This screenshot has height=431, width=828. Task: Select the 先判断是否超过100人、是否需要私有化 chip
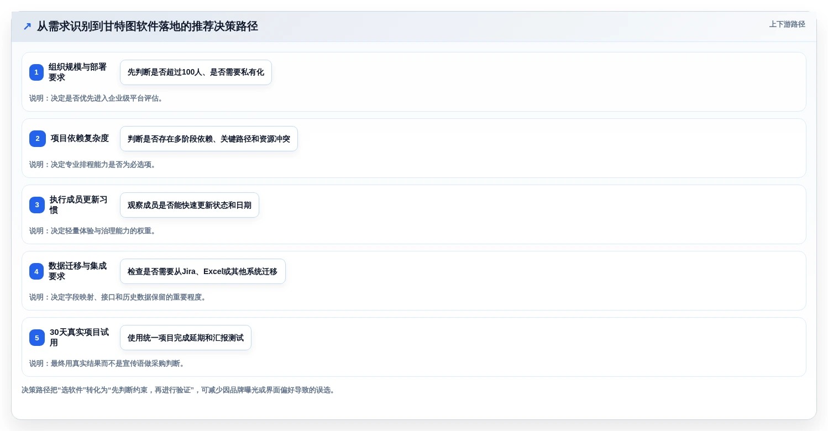click(196, 72)
